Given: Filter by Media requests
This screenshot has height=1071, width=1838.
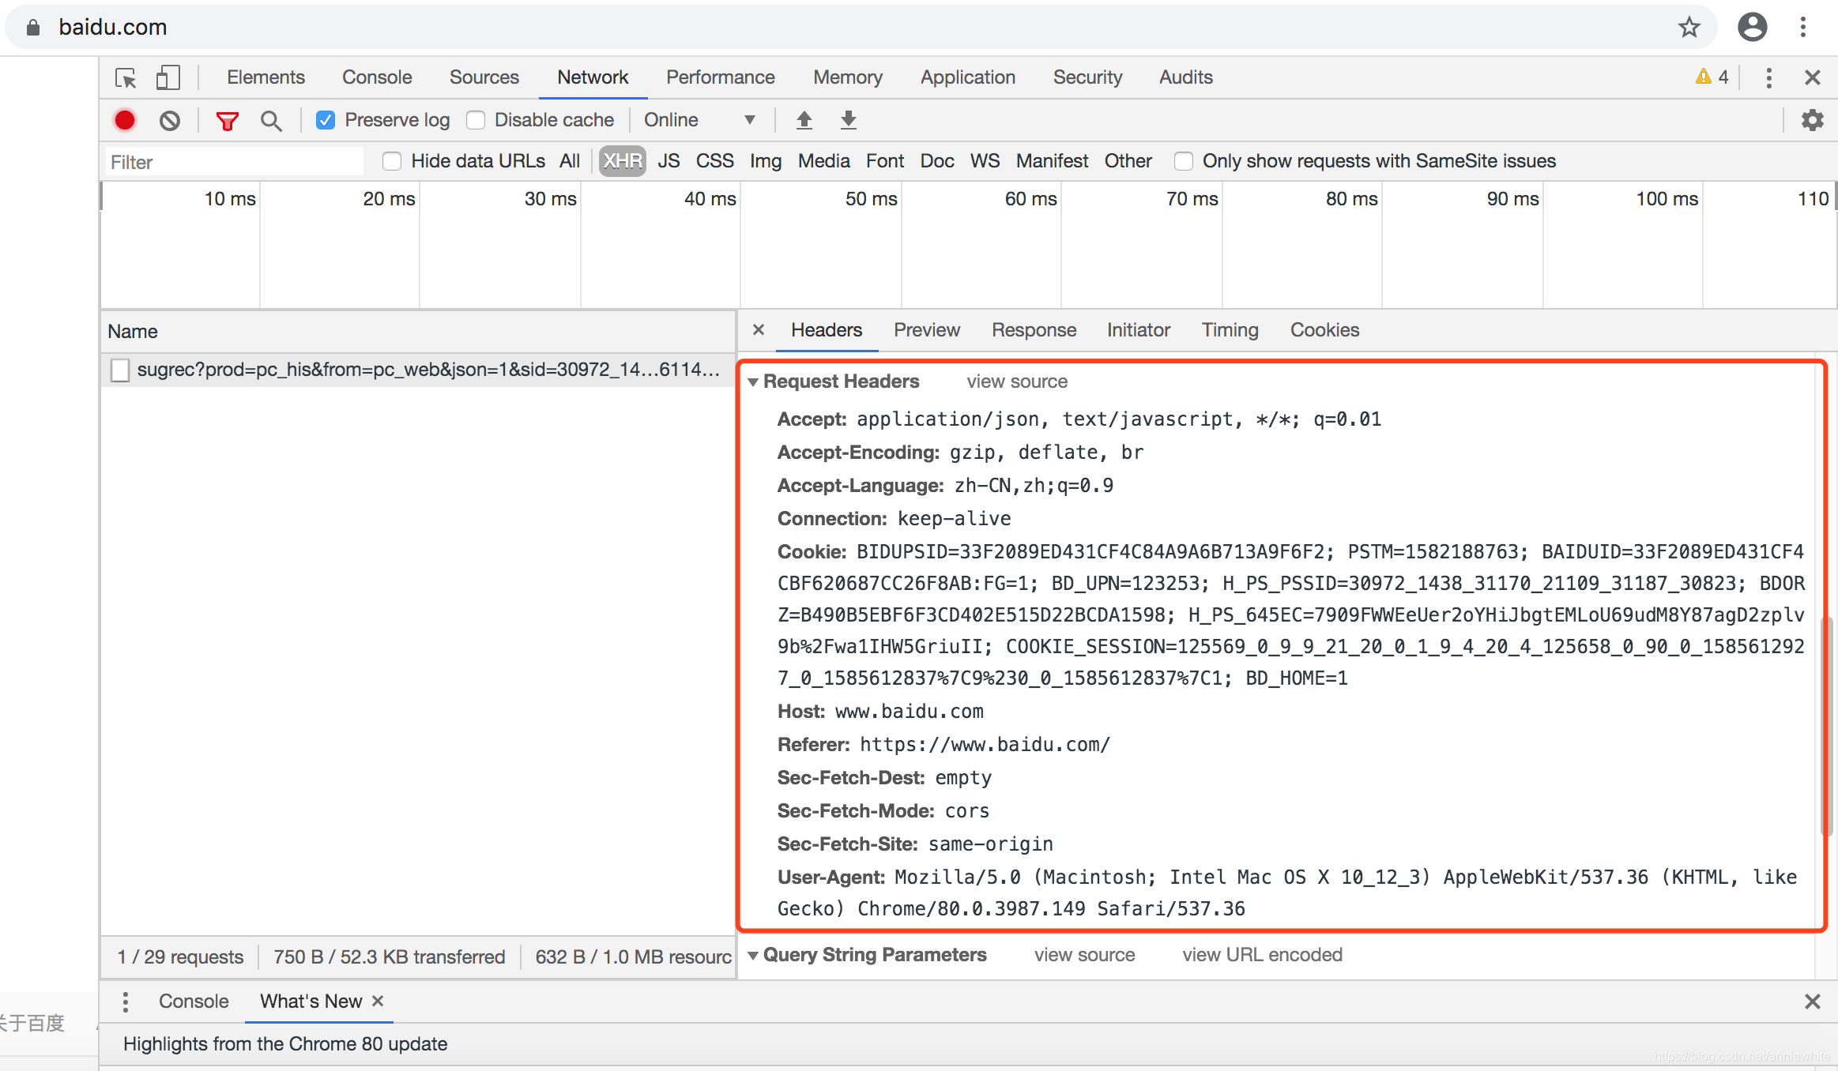Looking at the screenshot, I should (x=823, y=161).
